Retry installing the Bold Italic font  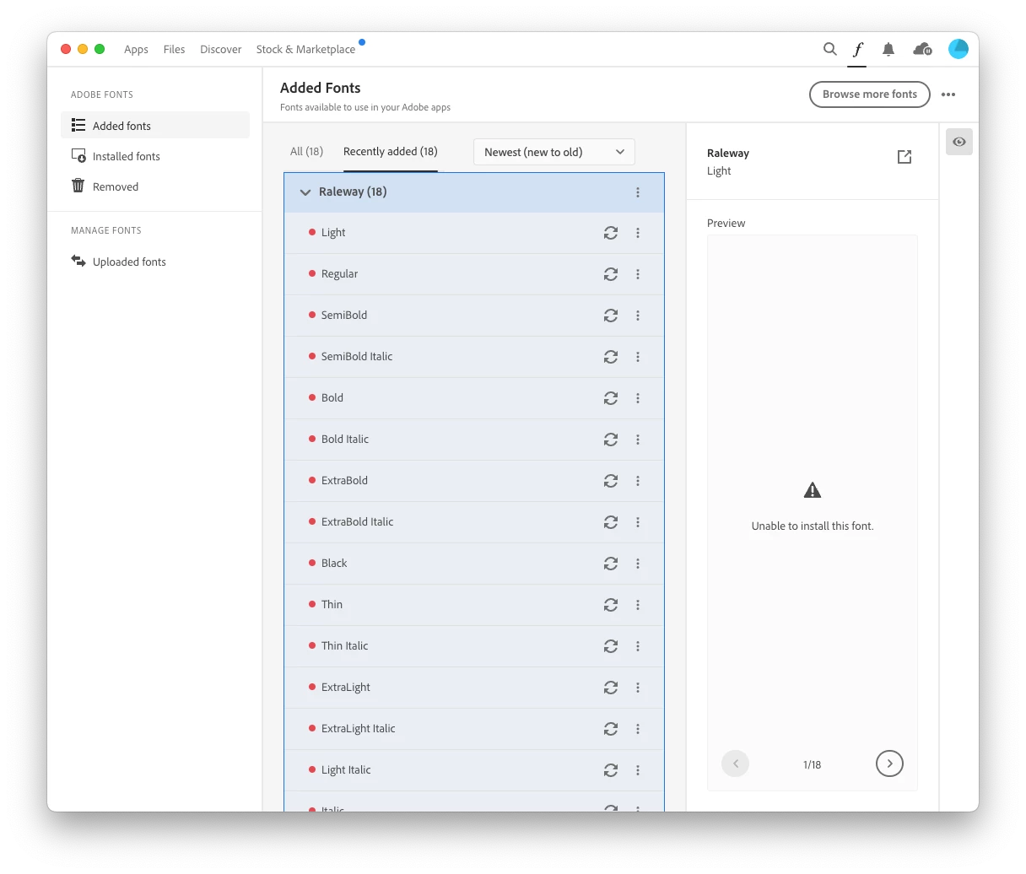pyautogui.click(x=611, y=440)
